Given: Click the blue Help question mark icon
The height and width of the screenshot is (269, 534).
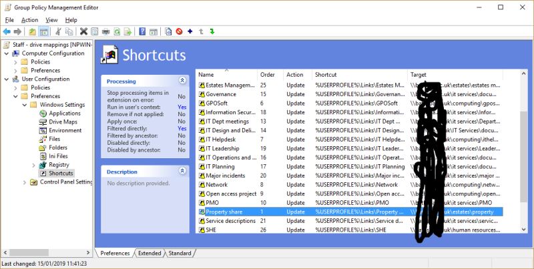Looking at the screenshot, I should pos(142,31).
